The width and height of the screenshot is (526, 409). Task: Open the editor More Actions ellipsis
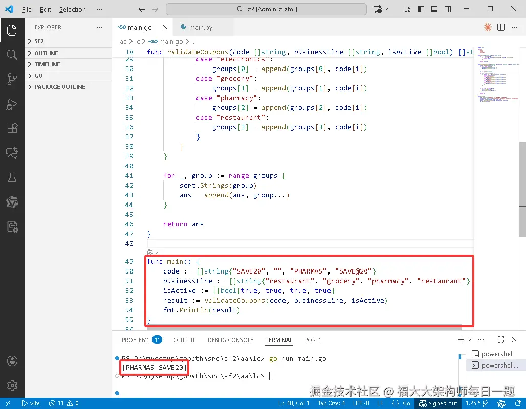tap(514, 27)
